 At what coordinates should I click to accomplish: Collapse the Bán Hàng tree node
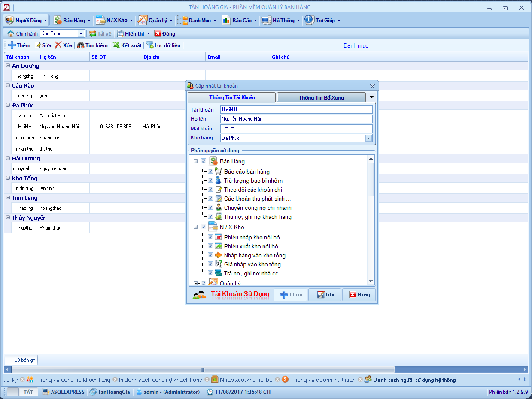click(195, 161)
